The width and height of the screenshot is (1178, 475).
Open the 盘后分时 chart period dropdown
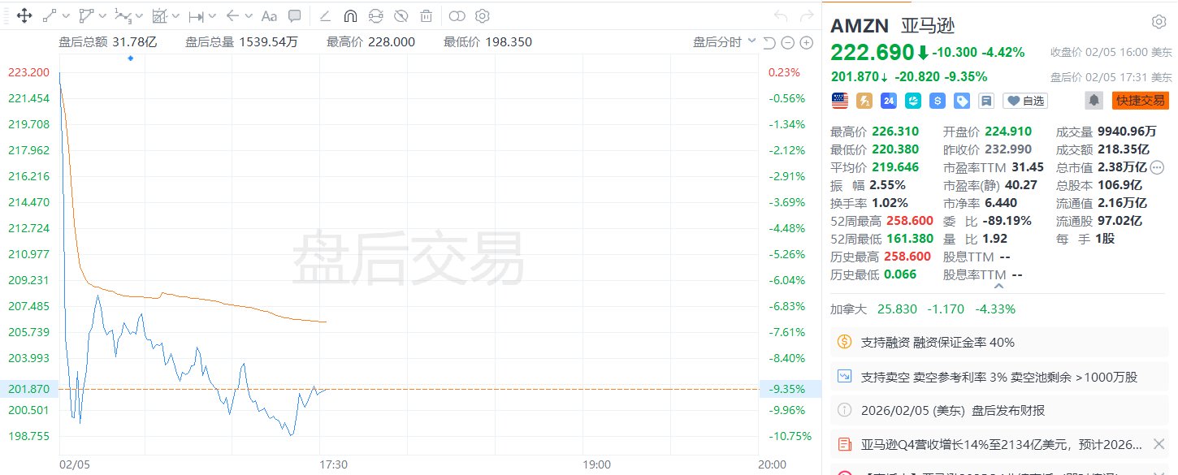point(723,42)
